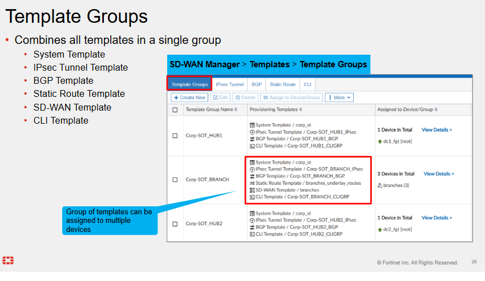Check the Corp-SOT_BRANCH row checkbox
This screenshot has width=485, height=281.
click(x=175, y=180)
